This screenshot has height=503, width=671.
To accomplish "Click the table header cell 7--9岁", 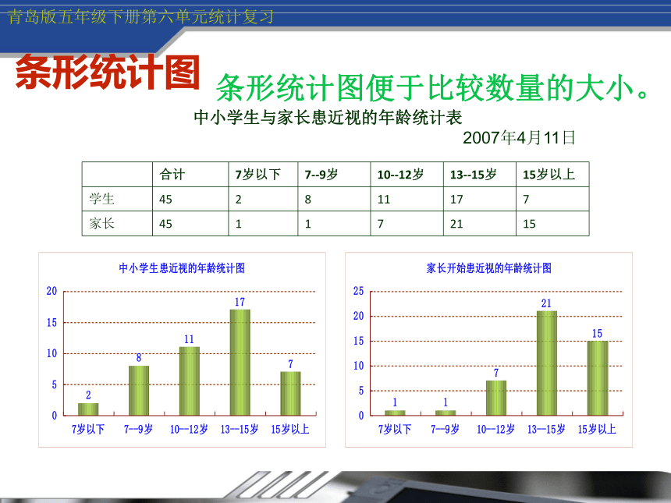I will 321,174.
